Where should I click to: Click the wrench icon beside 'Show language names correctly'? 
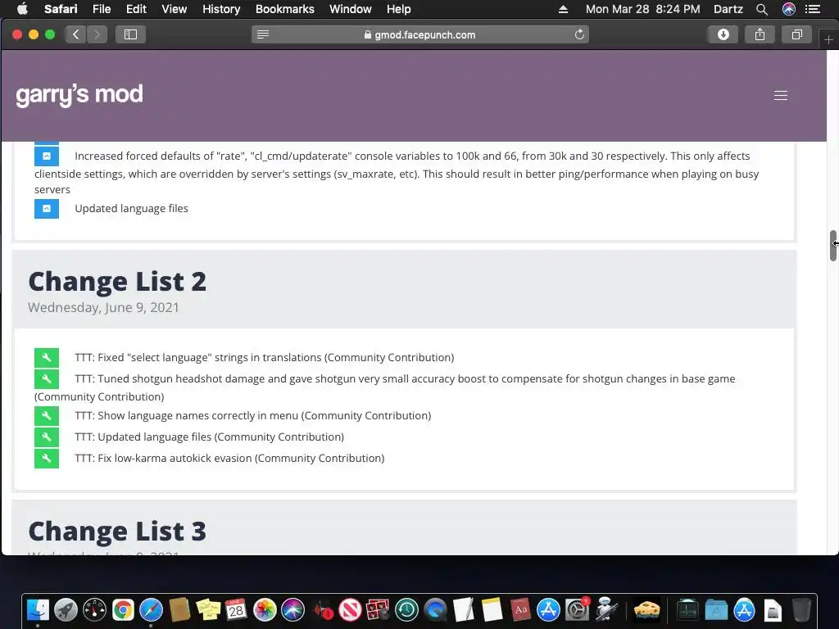tap(47, 415)
